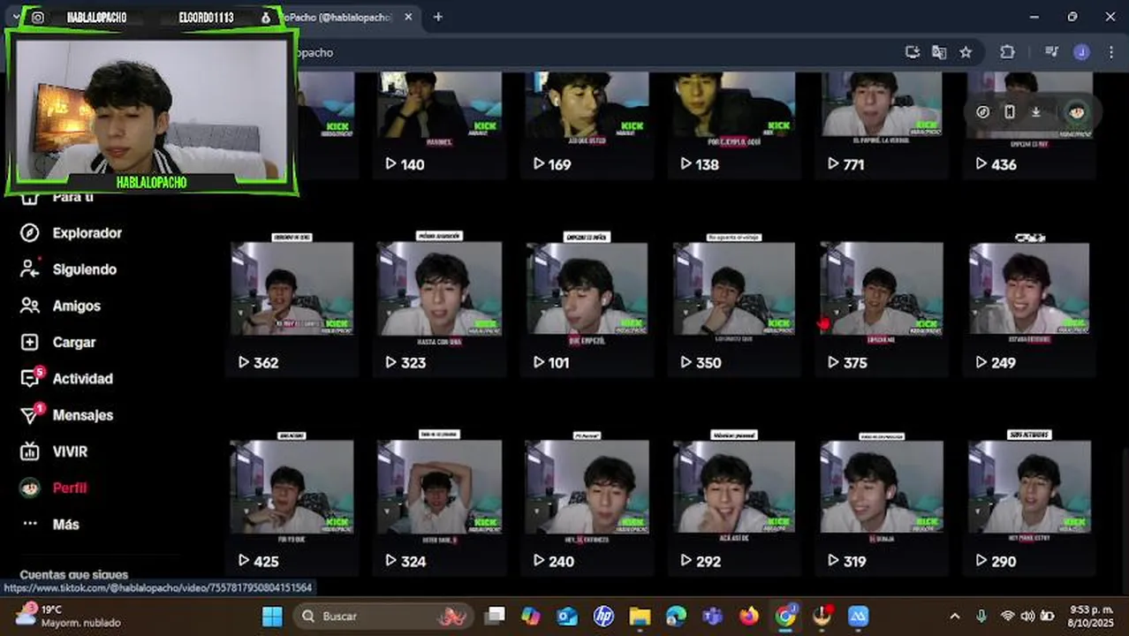The image size is (1129, 636).
Task: Click the floating download icon
Action: point(1036,112)
